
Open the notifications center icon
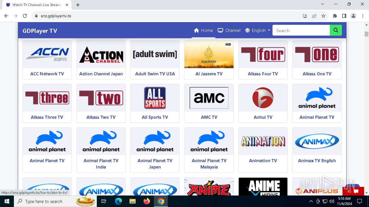click(359, 201)
